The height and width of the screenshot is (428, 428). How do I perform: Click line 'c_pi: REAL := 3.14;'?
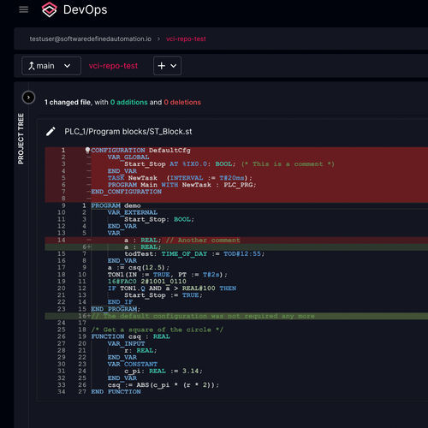(163, 372)
